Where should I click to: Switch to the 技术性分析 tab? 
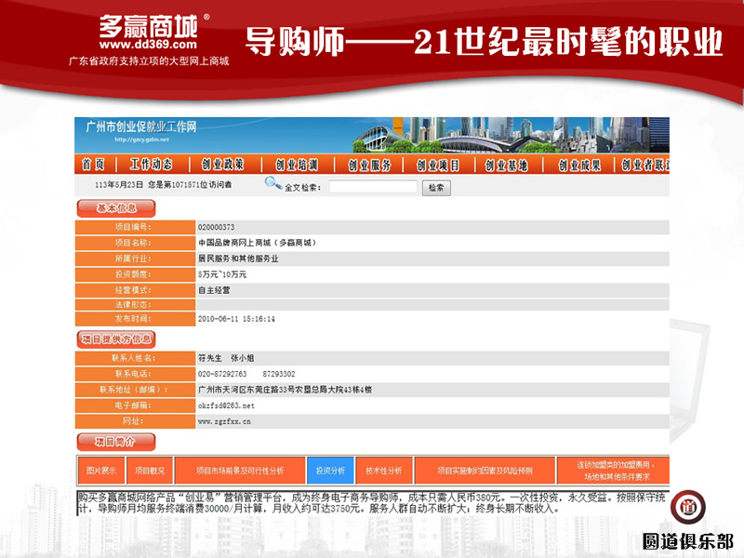click(384, 471)
